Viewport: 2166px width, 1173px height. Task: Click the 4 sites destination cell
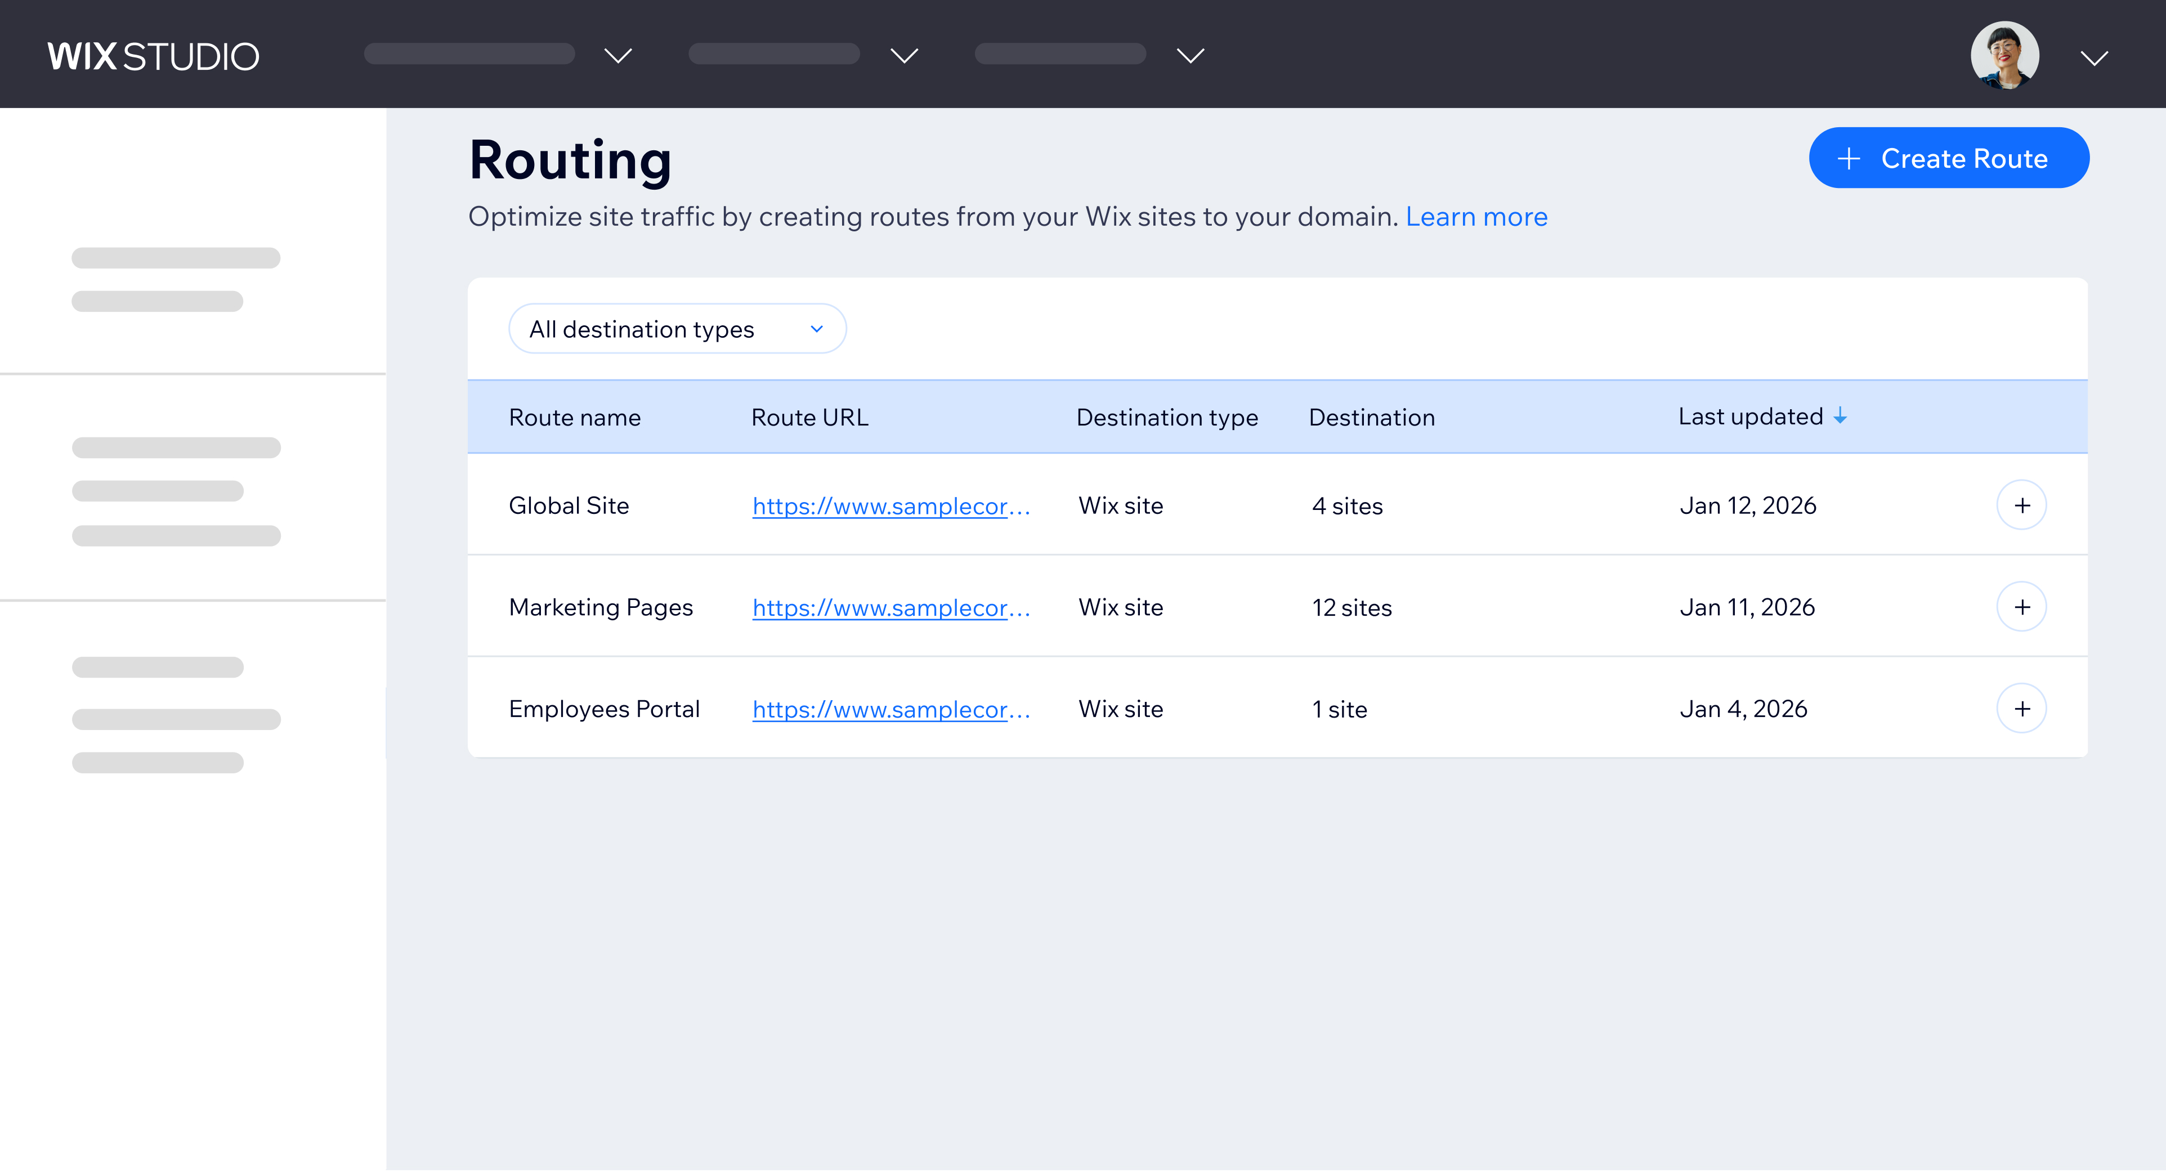1347,506
